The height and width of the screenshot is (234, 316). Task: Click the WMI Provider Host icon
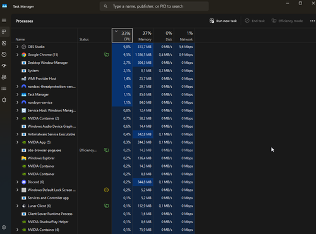pos(24,78)
